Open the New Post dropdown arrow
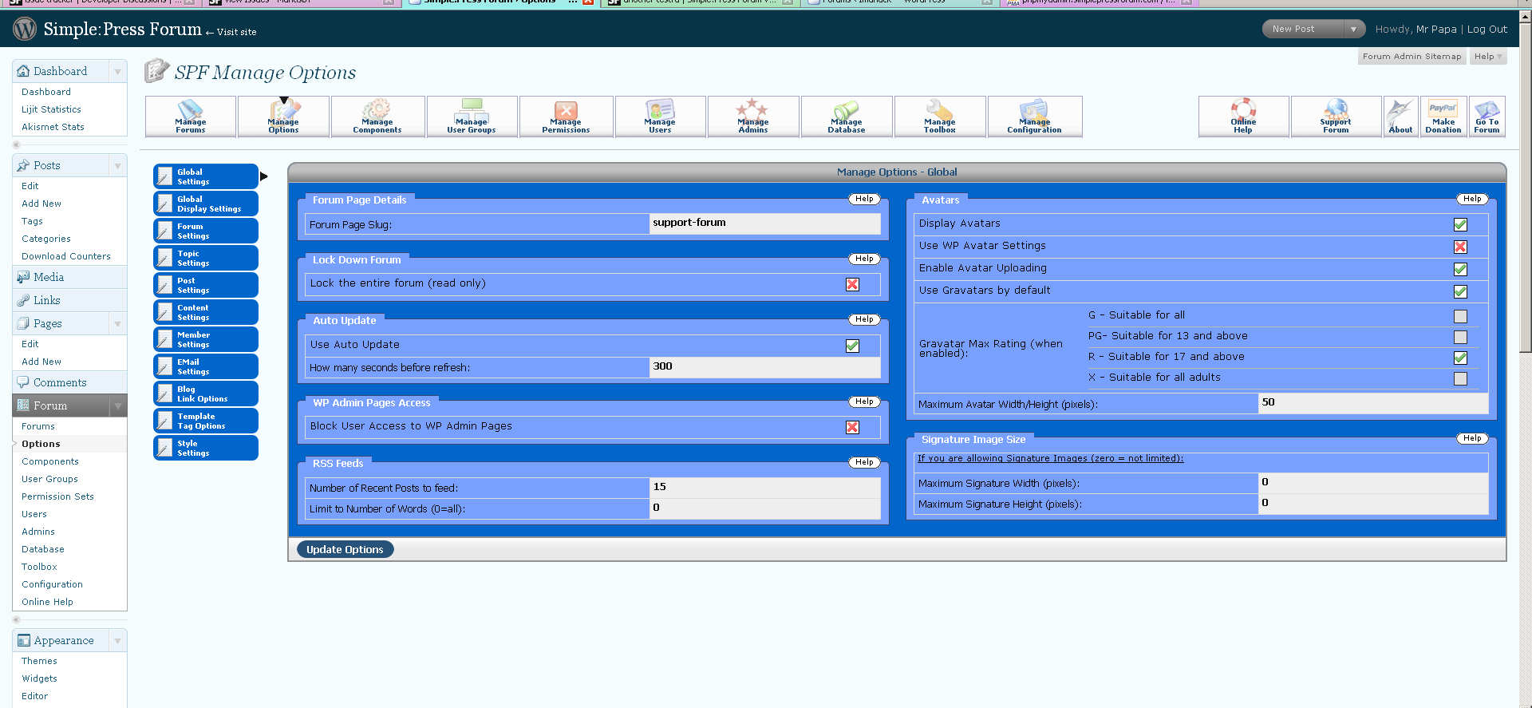The image size is (1532, 708). (1353, 29)
